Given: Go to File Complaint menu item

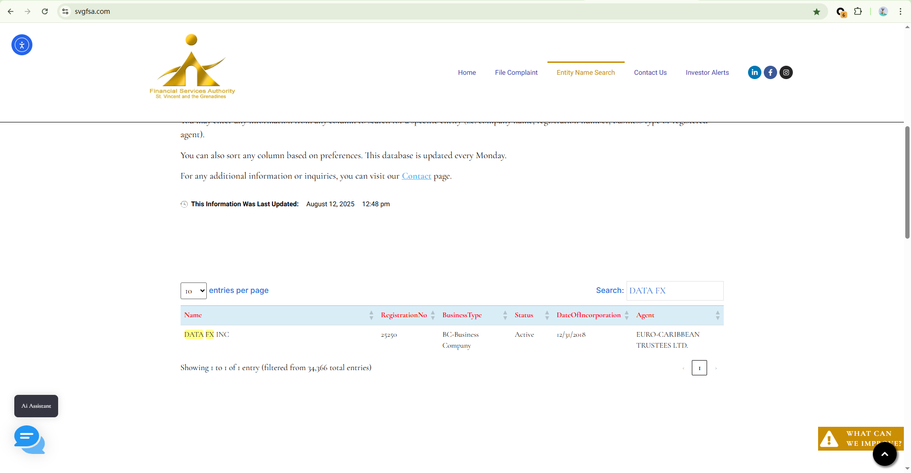Looking at the screenshot, I should [x=516, y=72].
